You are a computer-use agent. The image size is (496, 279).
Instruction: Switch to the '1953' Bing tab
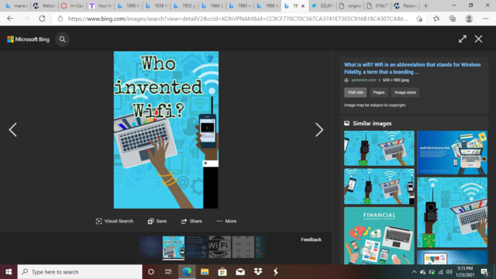click(x=184, y=5)
